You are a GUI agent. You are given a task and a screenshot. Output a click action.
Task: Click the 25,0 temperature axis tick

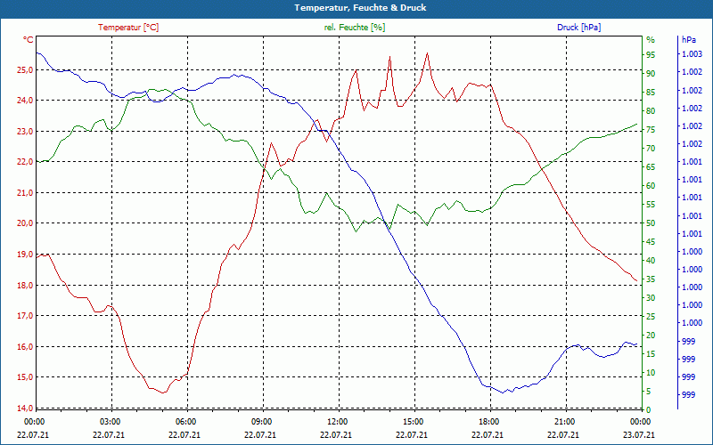coord(25,70)
